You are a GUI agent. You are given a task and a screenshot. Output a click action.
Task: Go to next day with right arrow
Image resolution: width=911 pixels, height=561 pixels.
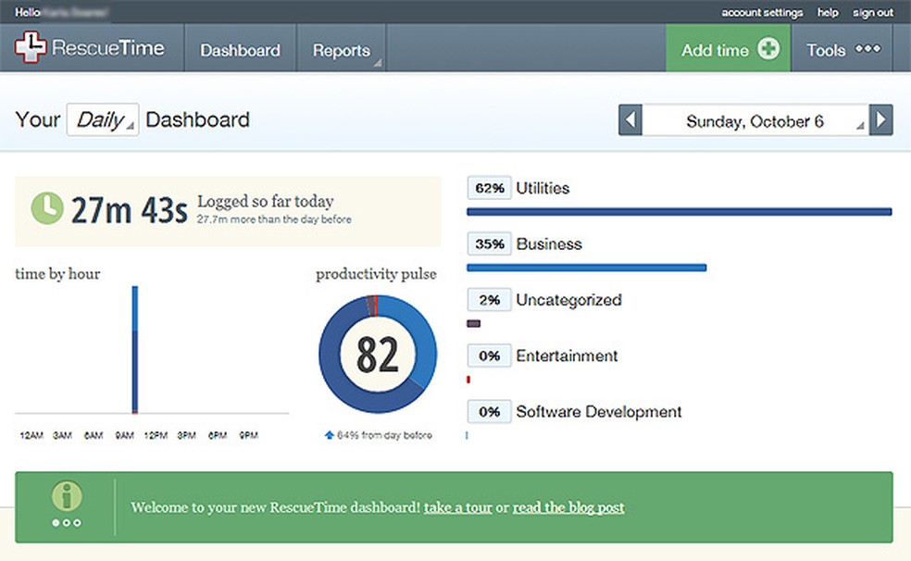[881, 121]
